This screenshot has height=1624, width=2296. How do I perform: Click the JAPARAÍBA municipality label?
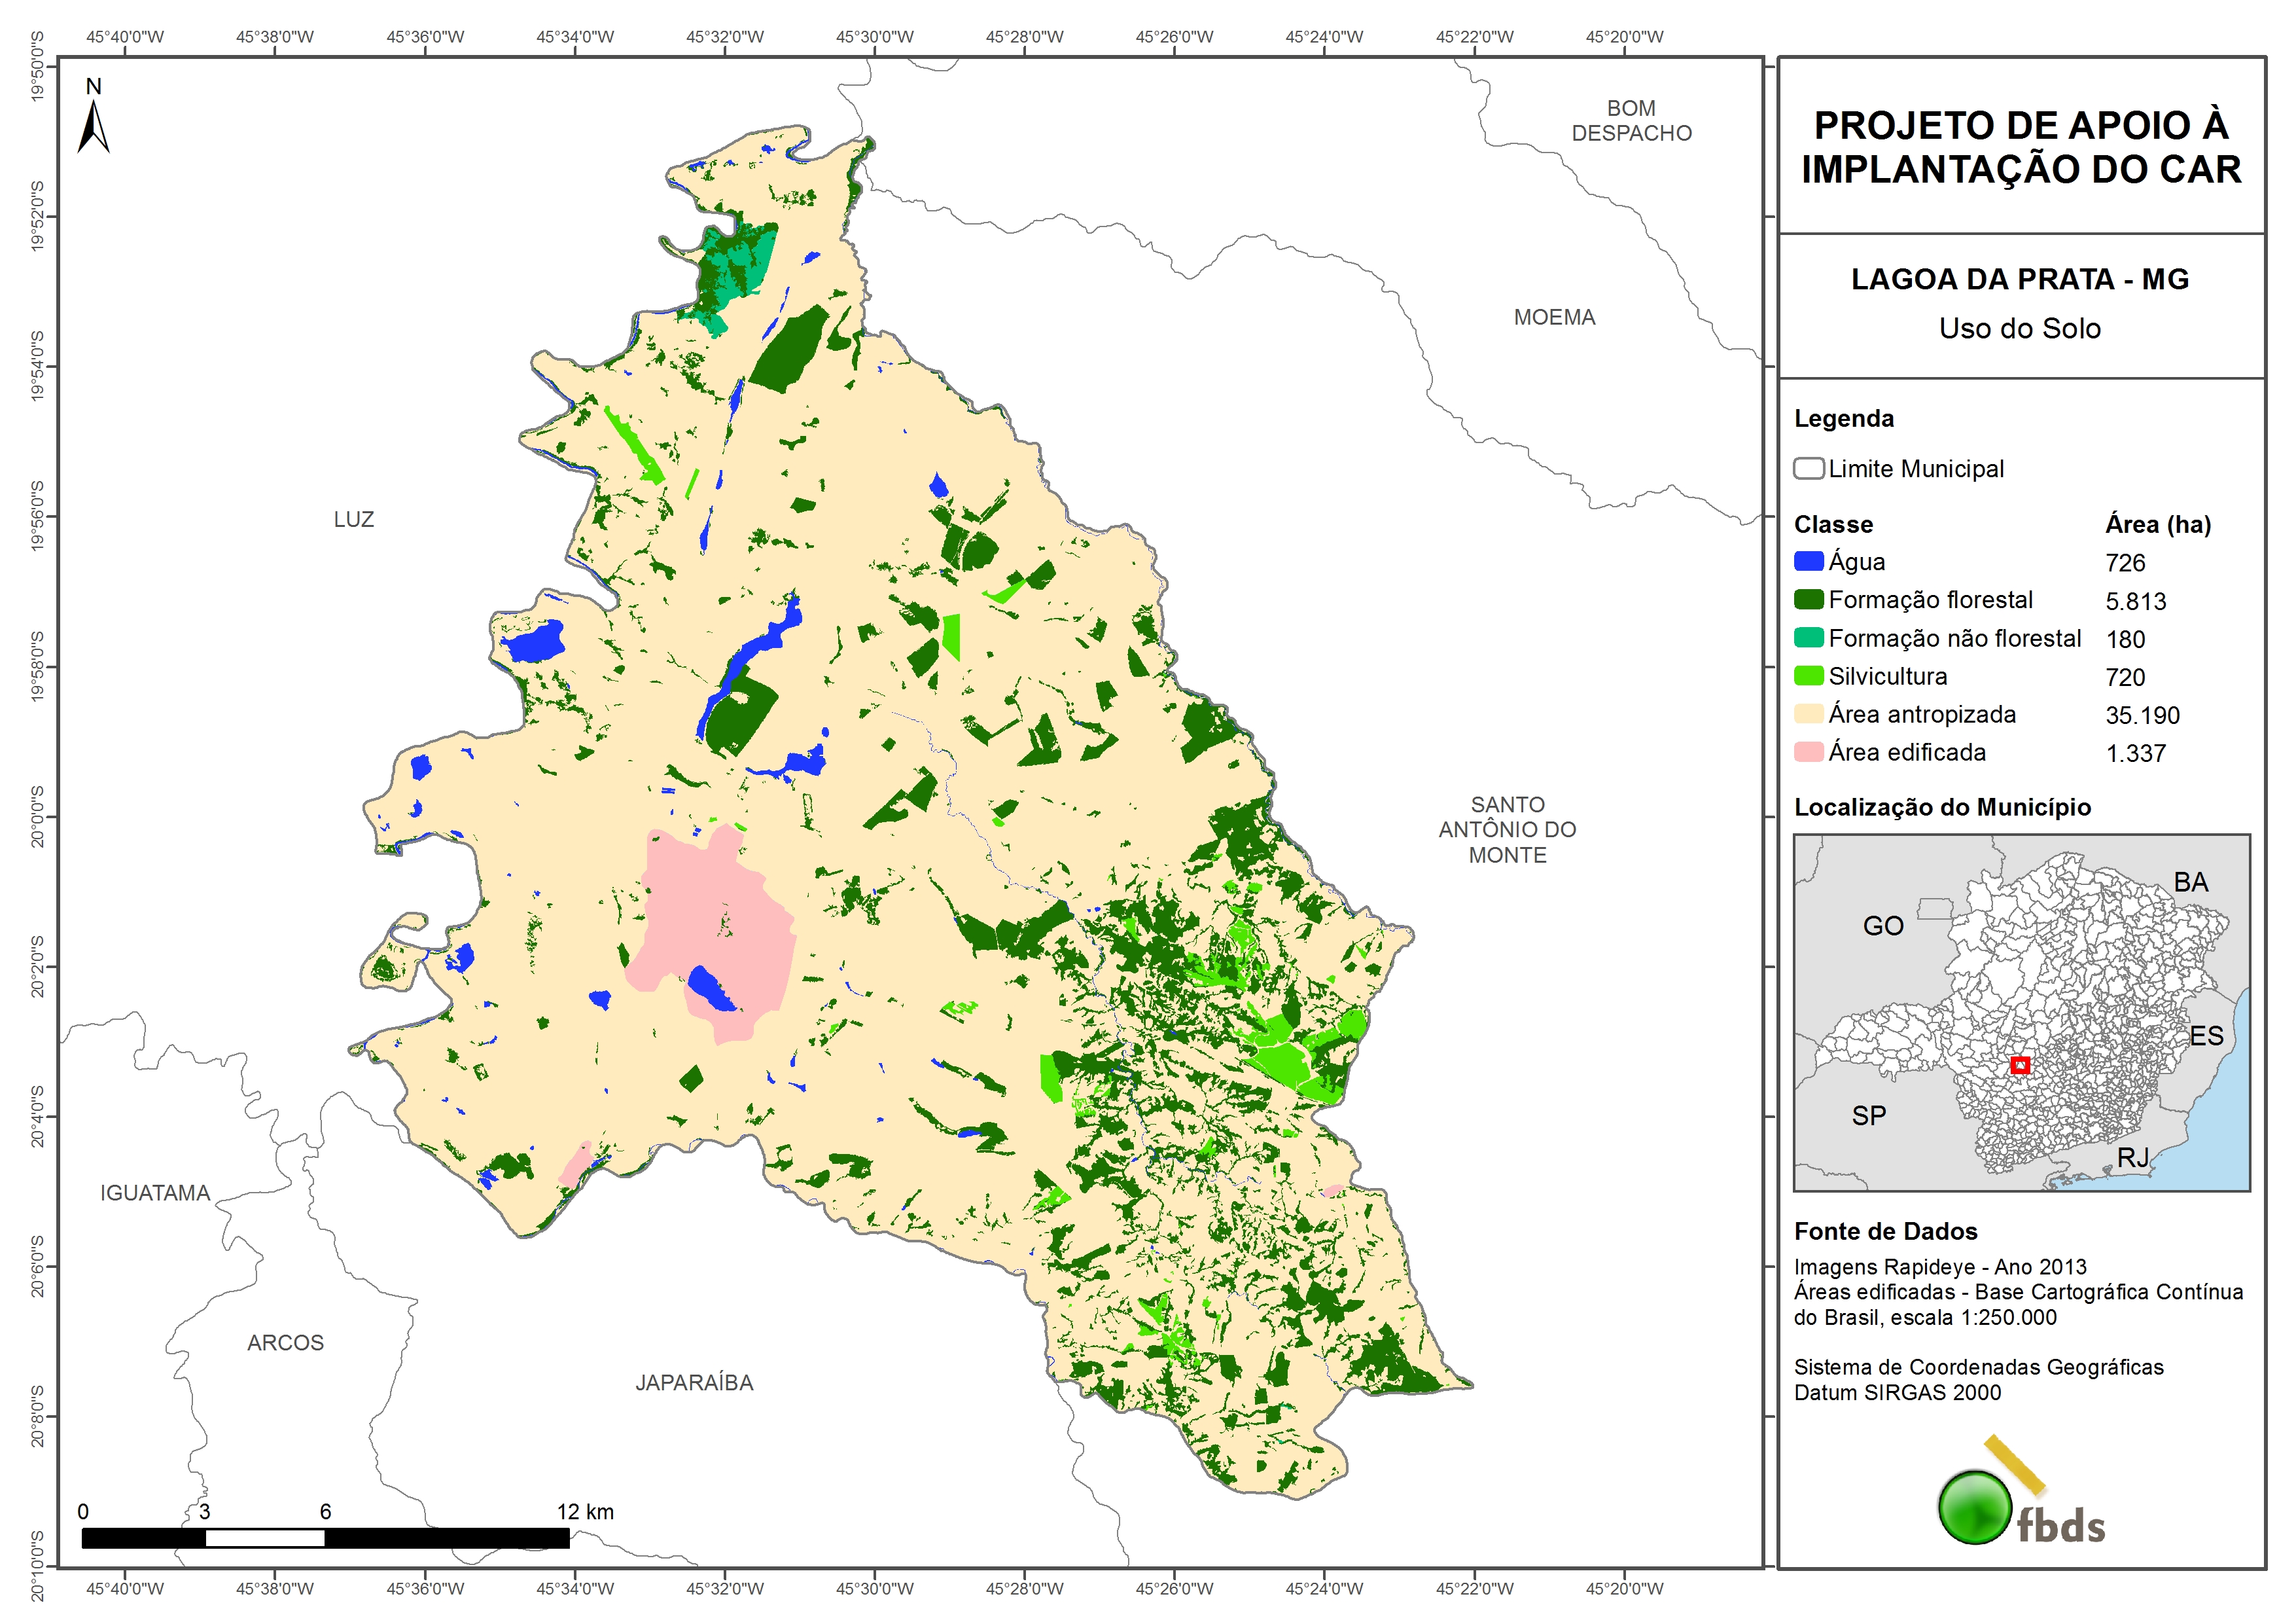click(694, 1383)
